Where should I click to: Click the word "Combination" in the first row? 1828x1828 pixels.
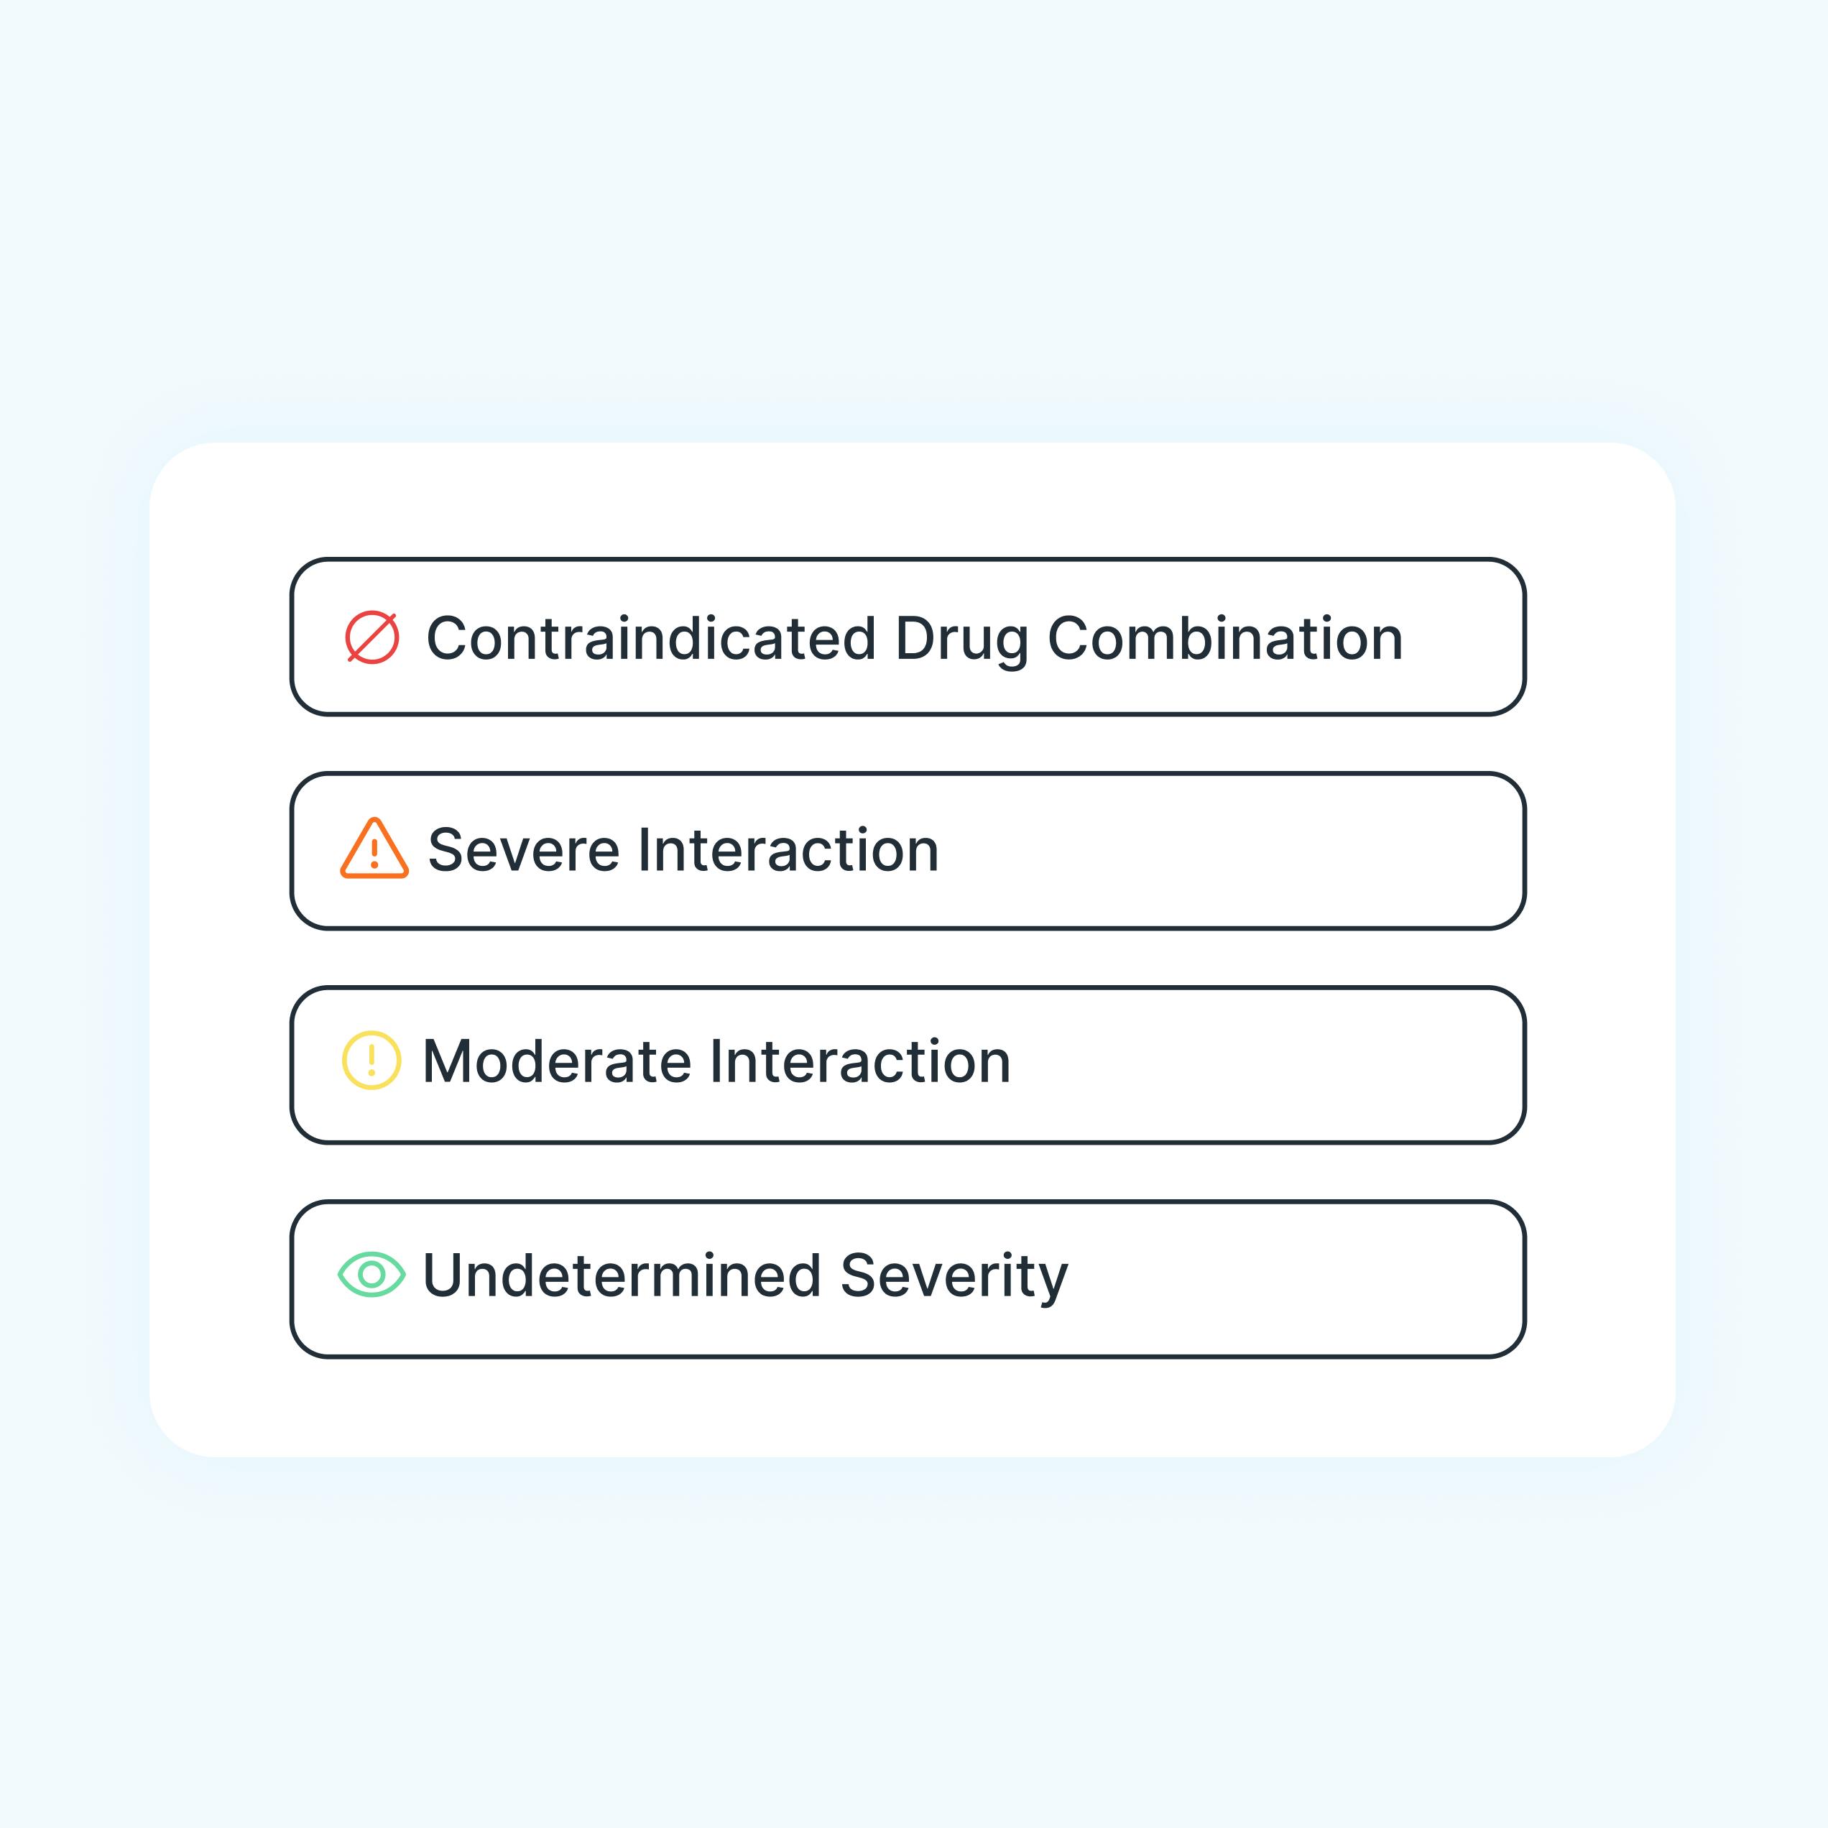point(1225,638)
